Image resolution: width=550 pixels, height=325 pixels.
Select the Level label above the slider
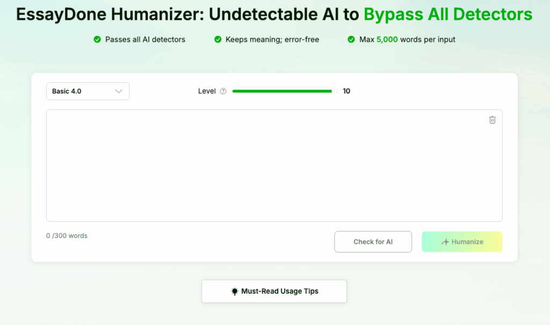click(206, 91)
